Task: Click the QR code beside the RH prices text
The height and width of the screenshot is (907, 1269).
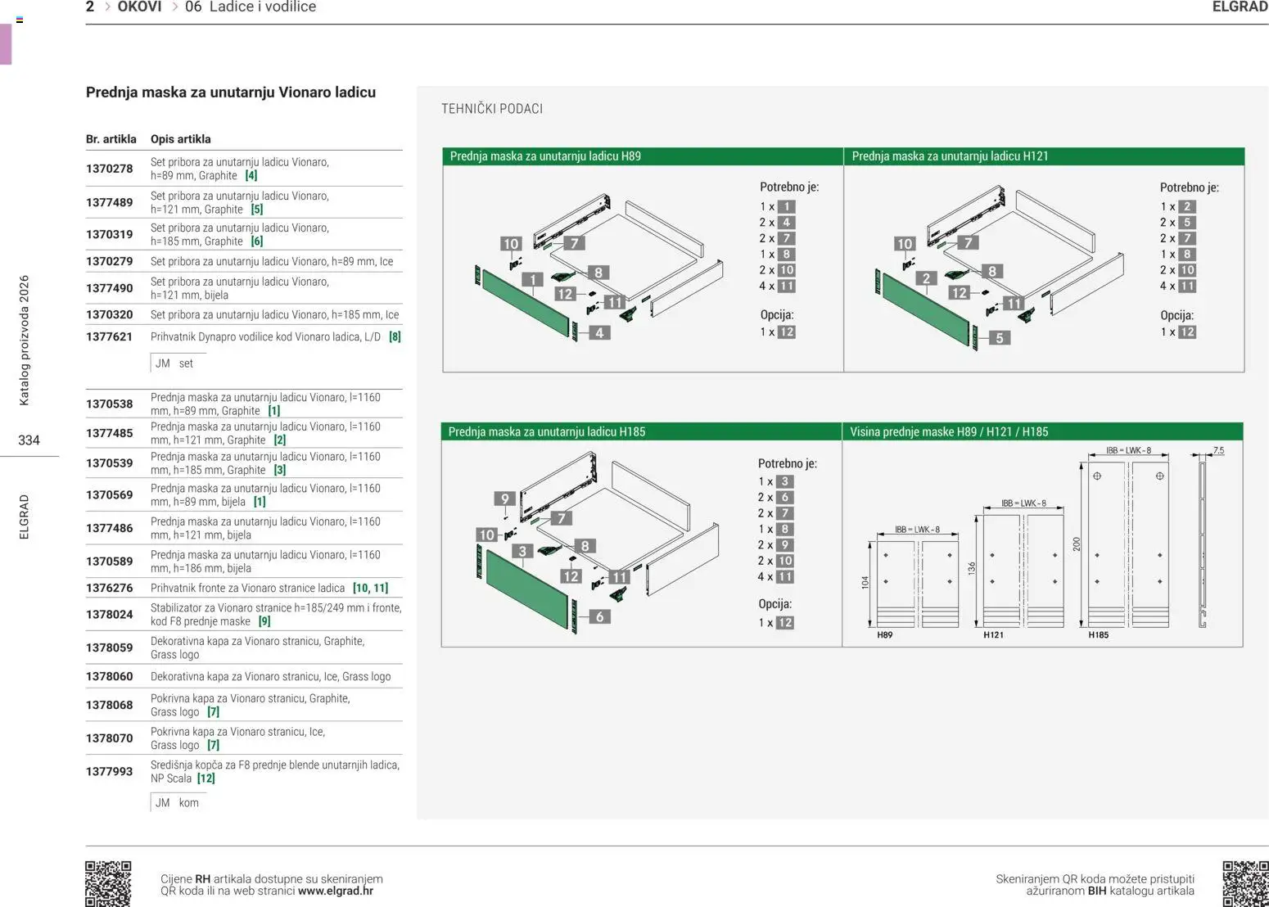Action: [108, 882]
